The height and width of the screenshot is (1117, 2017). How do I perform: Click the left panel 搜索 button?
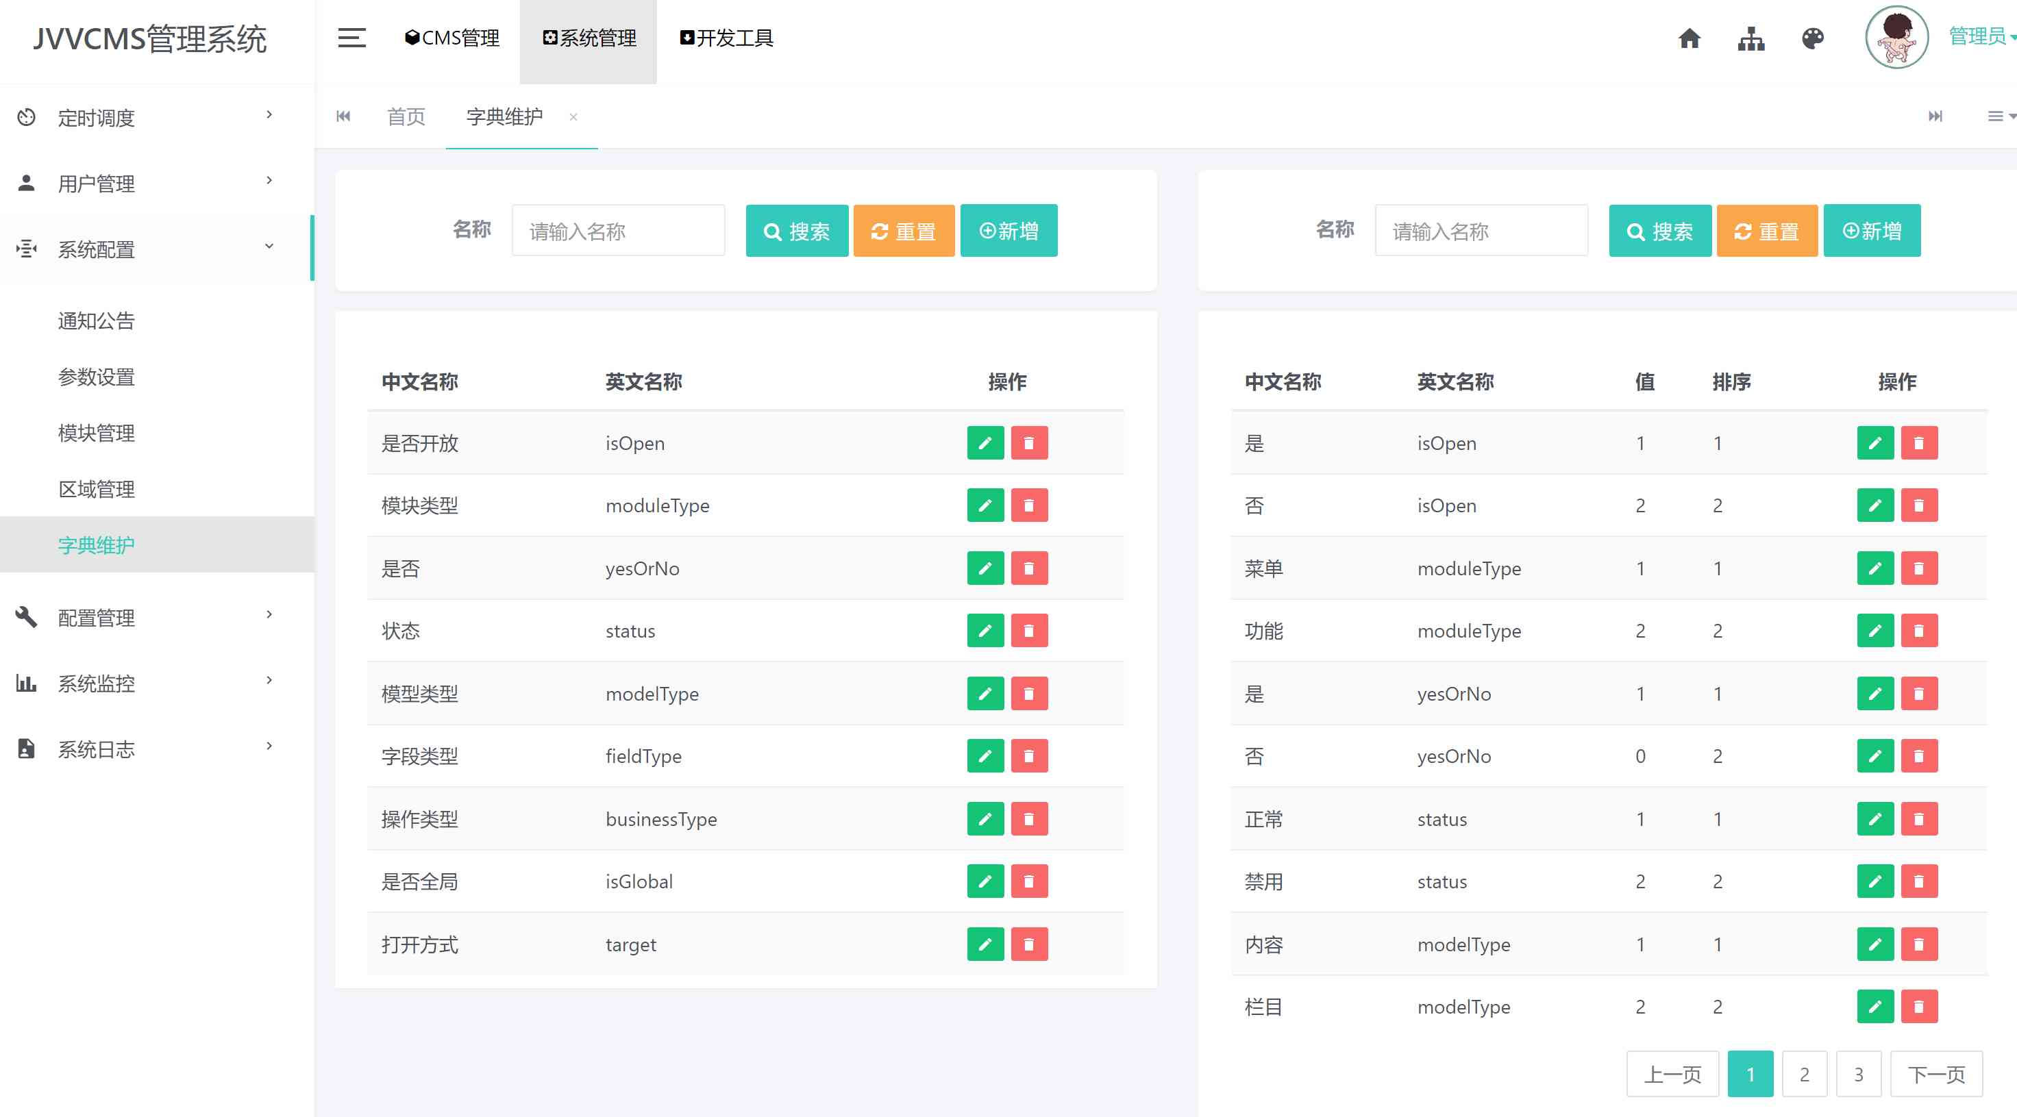(796, 231)
